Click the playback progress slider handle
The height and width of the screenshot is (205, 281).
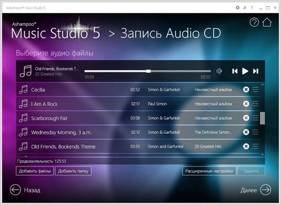pos(149,71)
